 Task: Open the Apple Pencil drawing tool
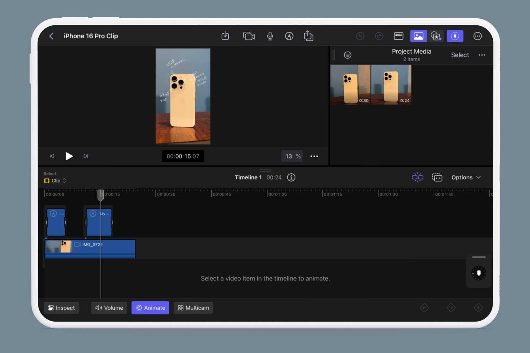point(289,36)
